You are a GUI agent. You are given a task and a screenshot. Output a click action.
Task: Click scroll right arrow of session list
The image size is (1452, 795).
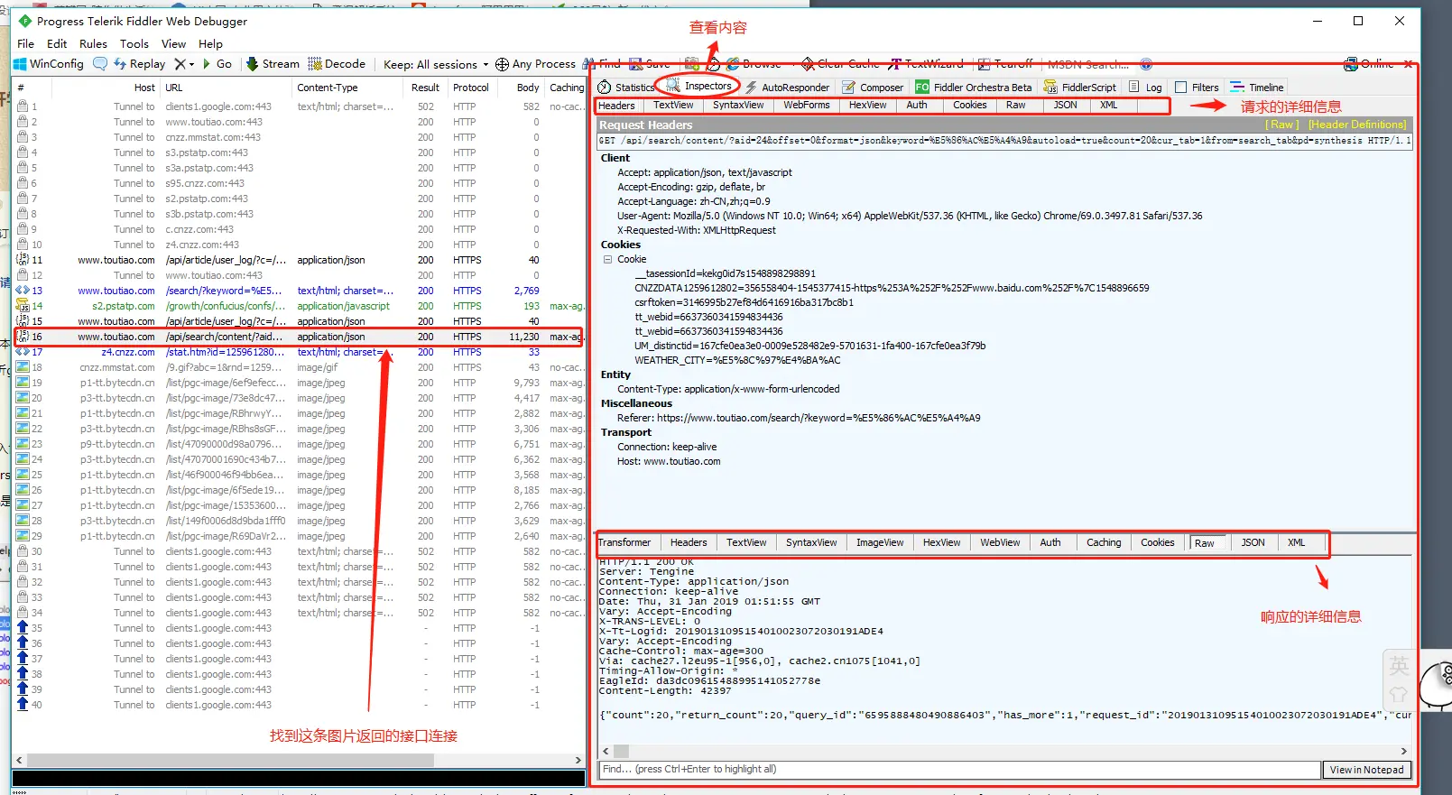pyautogui.click(x=578, y=761)
